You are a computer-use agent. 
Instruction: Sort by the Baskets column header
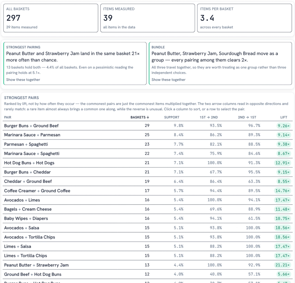pos(140,117)
